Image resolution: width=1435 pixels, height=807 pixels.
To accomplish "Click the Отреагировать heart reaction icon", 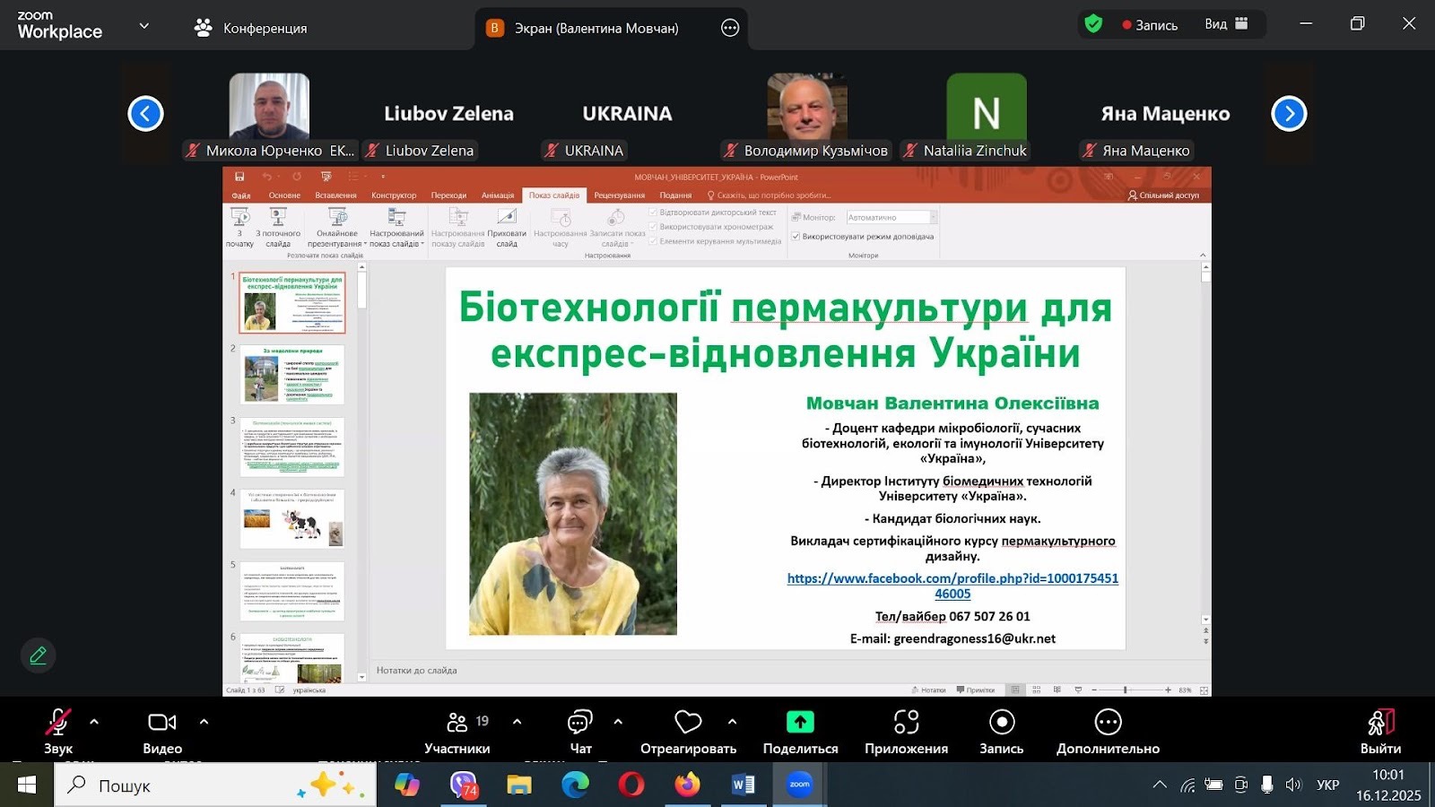I will [688, 723].
